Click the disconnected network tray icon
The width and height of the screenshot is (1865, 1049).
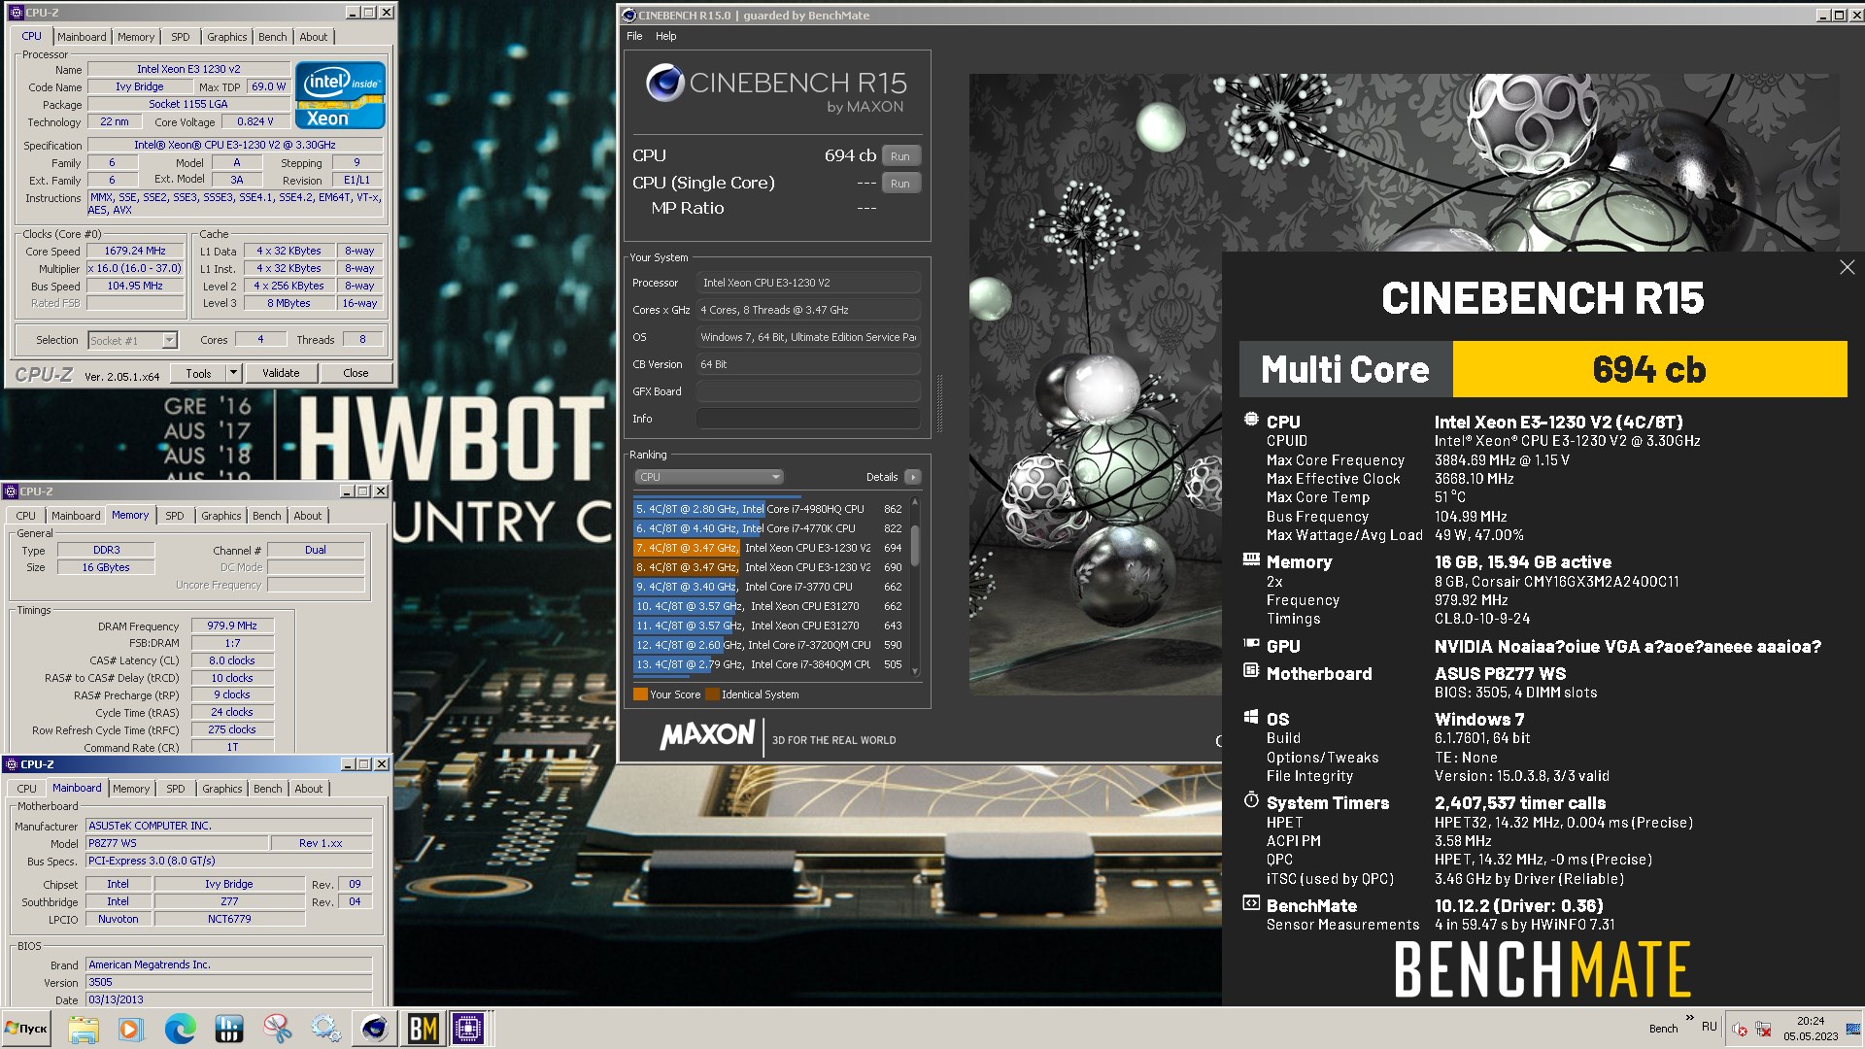point(1763,1029)
